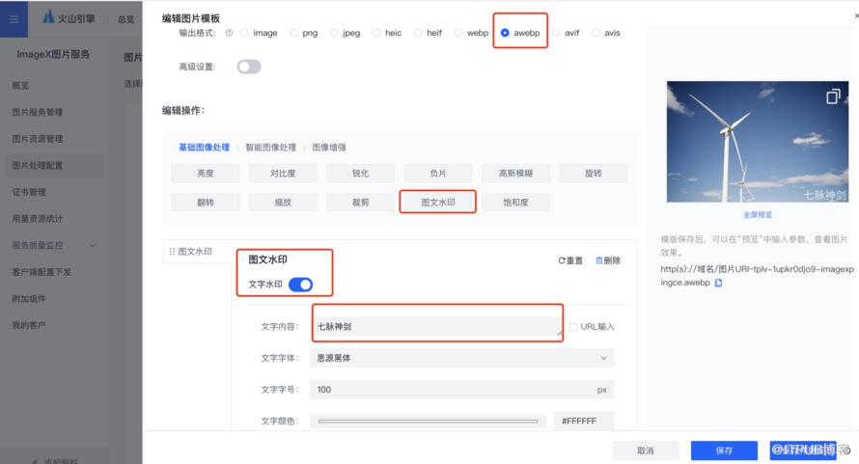Open 我的客户 in sidebar
The height and width of the screenshot is (464, 859).
29,325
